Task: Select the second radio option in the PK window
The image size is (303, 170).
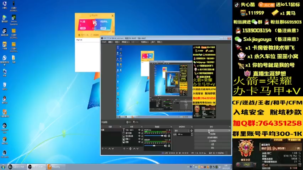Action: [x=91, y=35]
